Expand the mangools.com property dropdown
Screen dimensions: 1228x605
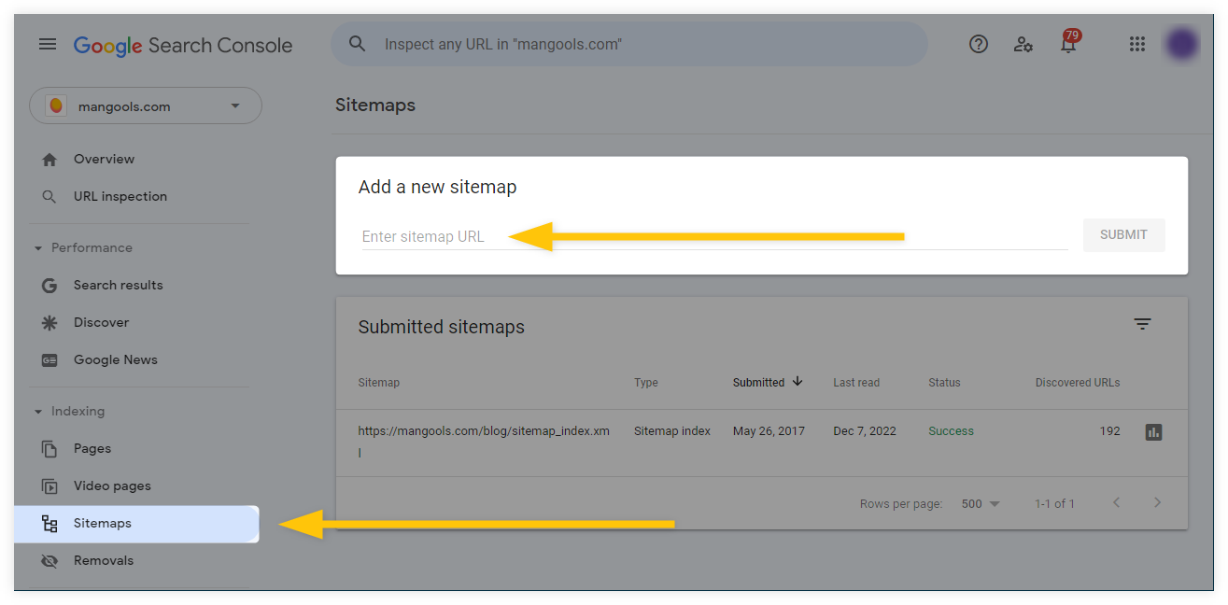pos(146,106)
